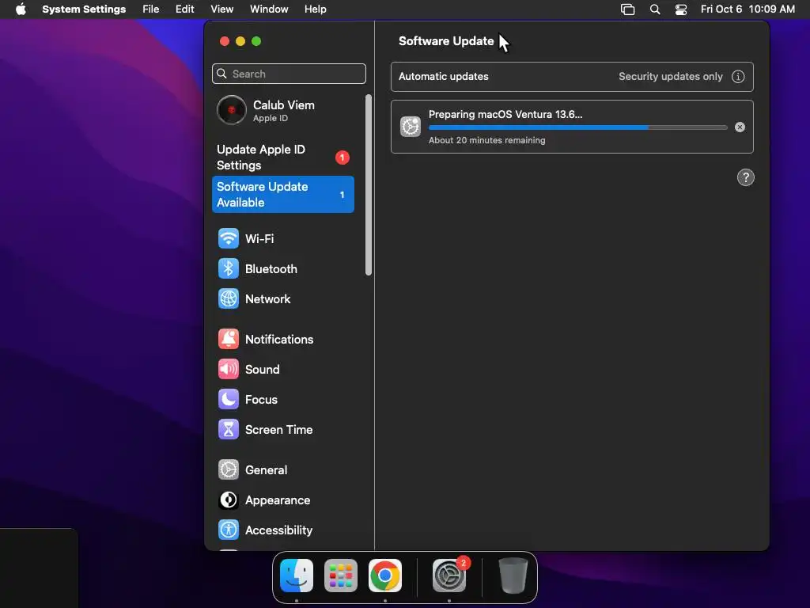Click System Settings icon in the Dock

[x=449, y=576]
